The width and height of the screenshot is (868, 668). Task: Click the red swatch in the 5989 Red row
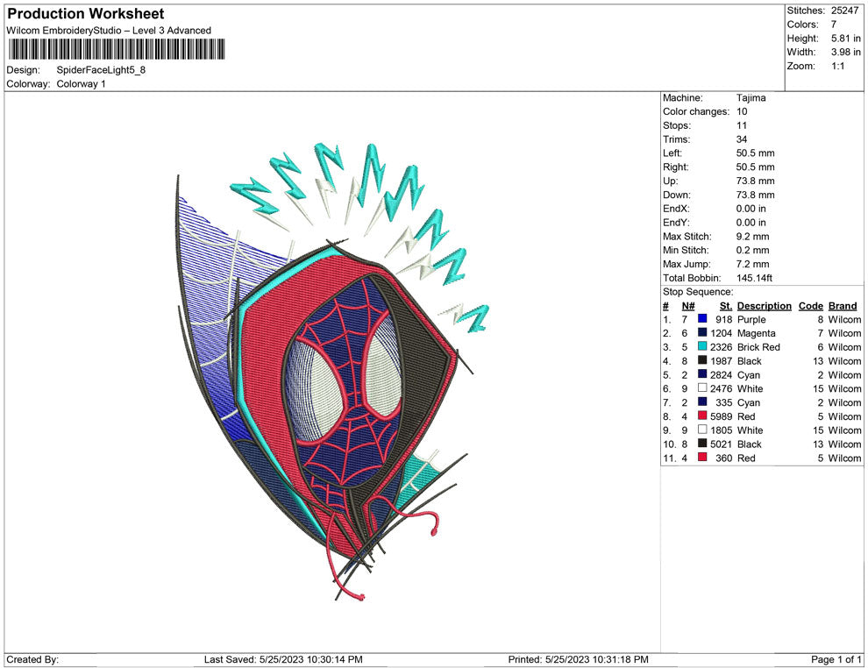click(x=702, y=415)
